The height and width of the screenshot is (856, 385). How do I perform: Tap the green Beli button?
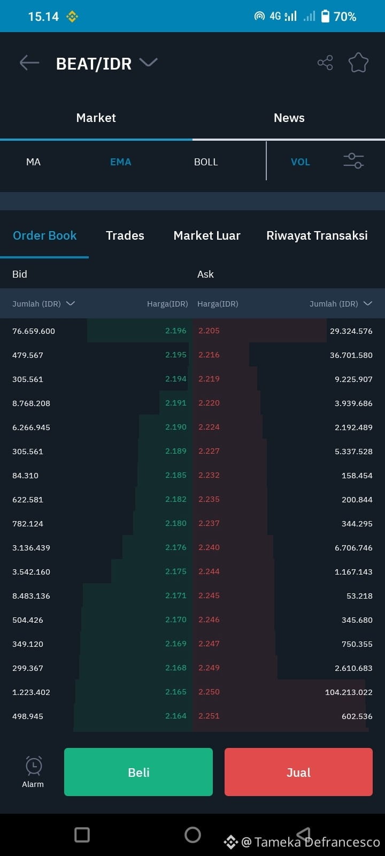[138, 772]
